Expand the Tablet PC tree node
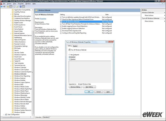Viewport: 166px width, 121px height. (11, 61)
